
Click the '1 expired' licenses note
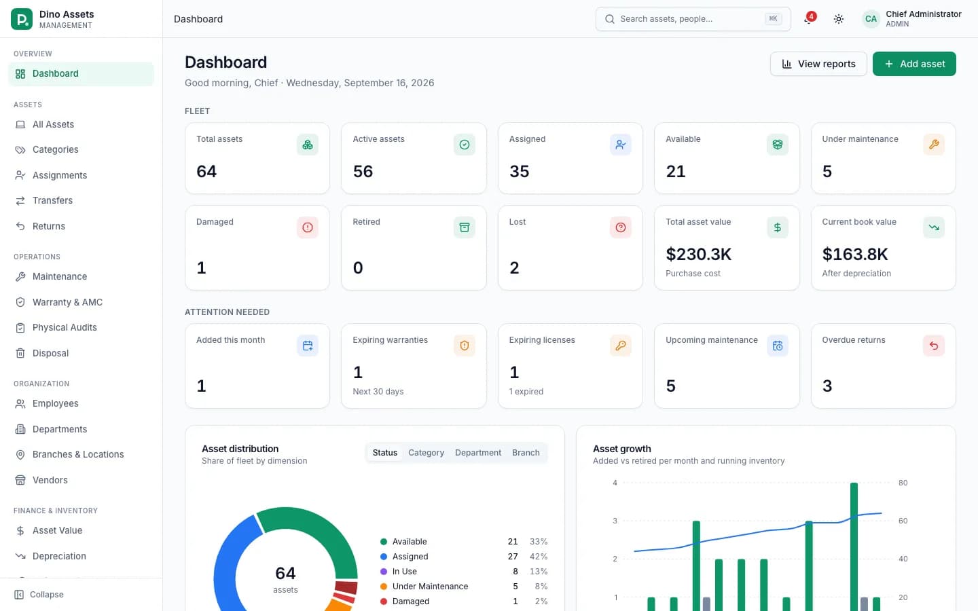pyautogui.click(x=526, y=392)
